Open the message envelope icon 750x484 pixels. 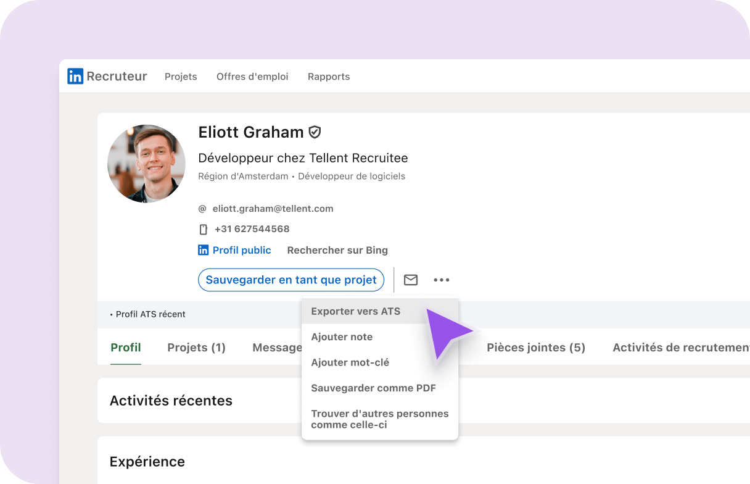(410, 280)
